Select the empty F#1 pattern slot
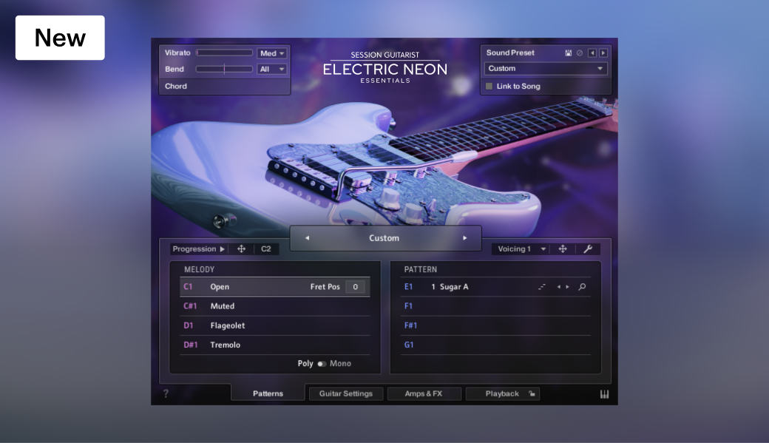 click(x=495, y=325)
